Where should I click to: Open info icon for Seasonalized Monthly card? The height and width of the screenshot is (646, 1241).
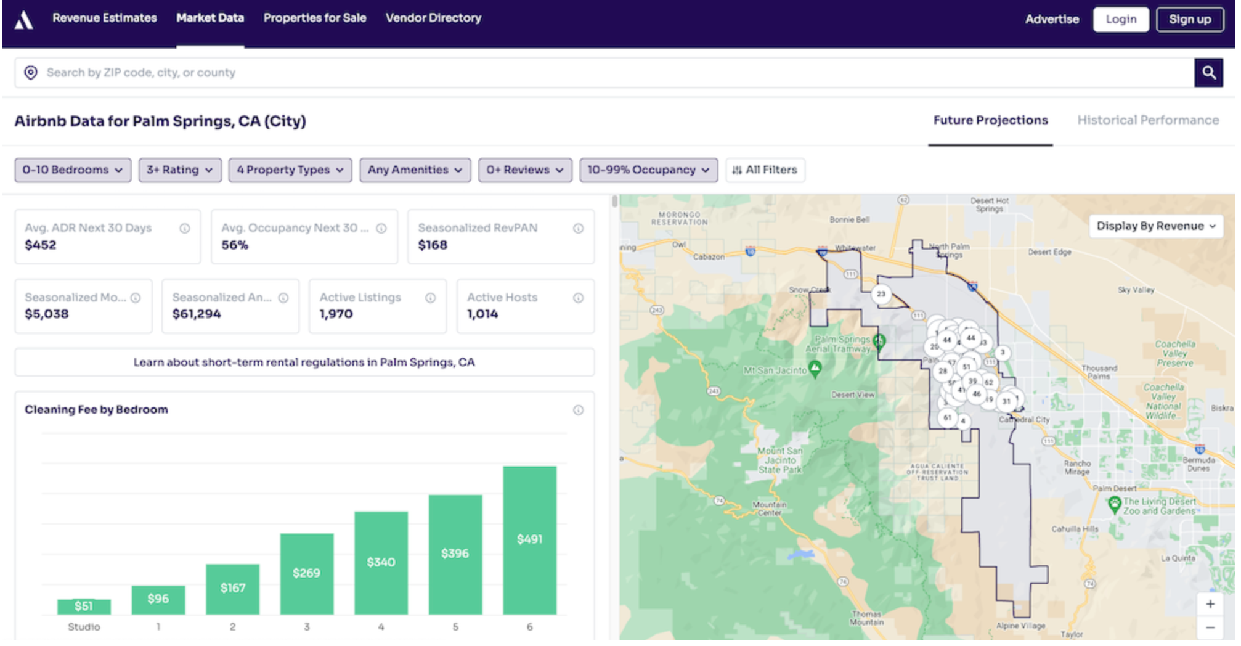pos(136,298)
